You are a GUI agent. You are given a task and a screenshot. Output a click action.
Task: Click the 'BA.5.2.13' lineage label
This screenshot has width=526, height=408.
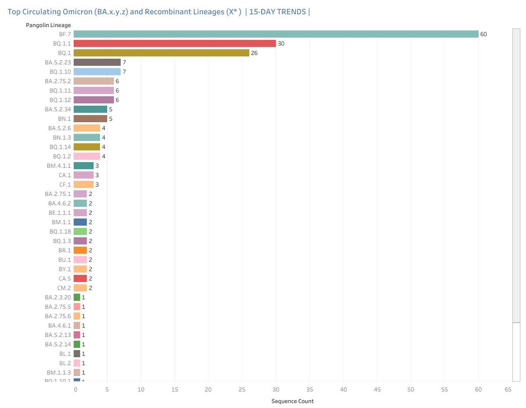pos(58,335)
